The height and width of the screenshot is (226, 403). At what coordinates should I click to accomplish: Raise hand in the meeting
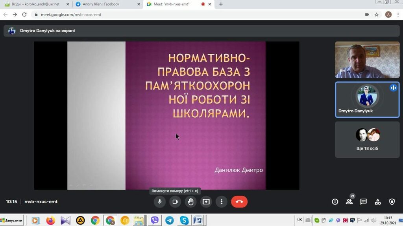coord(190,202)
